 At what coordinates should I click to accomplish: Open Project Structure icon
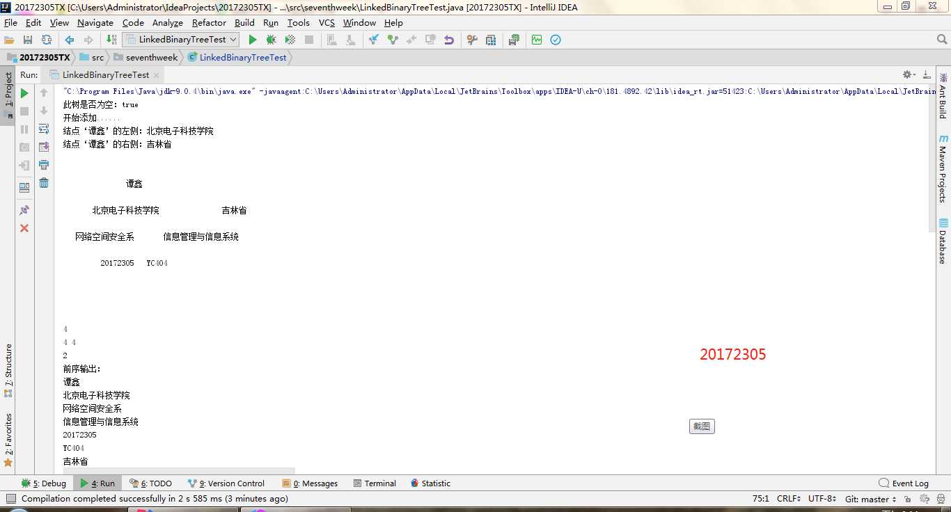pos(491,40)
